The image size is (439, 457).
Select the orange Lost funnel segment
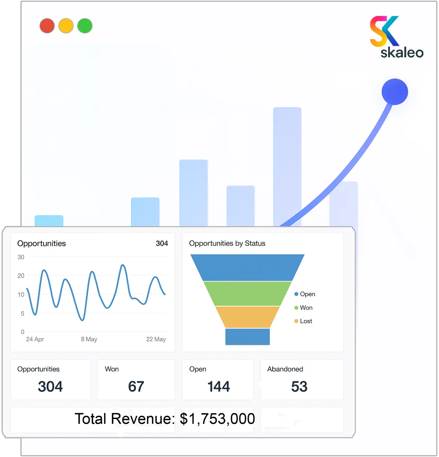[248, 317]
